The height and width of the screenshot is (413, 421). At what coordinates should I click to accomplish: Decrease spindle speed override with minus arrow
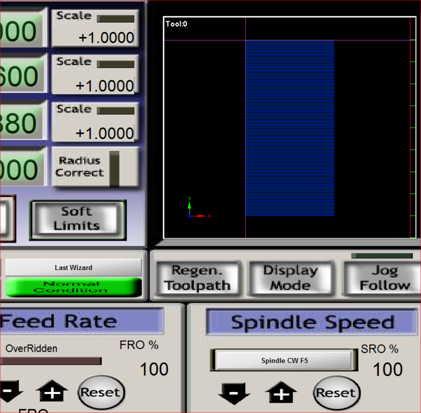coord(234,393)
